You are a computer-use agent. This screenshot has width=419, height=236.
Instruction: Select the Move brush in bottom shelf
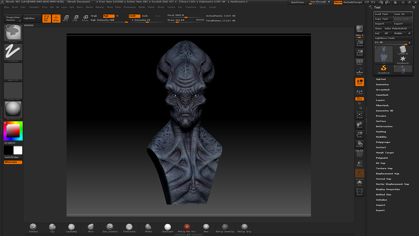tap(91, 228)
